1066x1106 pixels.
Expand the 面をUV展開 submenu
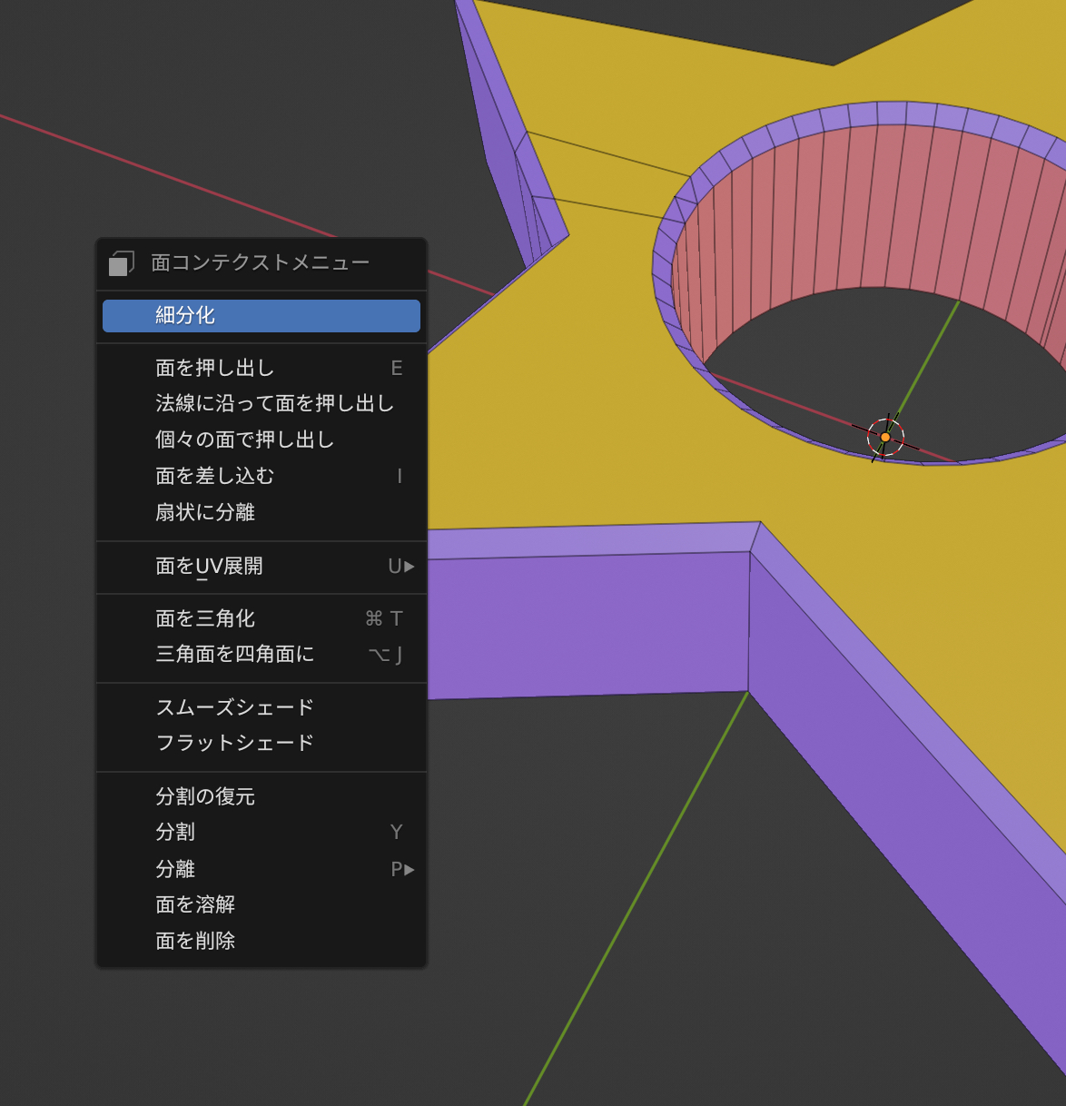261,567
